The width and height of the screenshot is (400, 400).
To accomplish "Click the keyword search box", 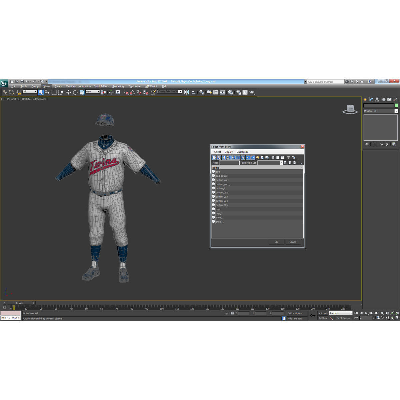I will [325, 82].
